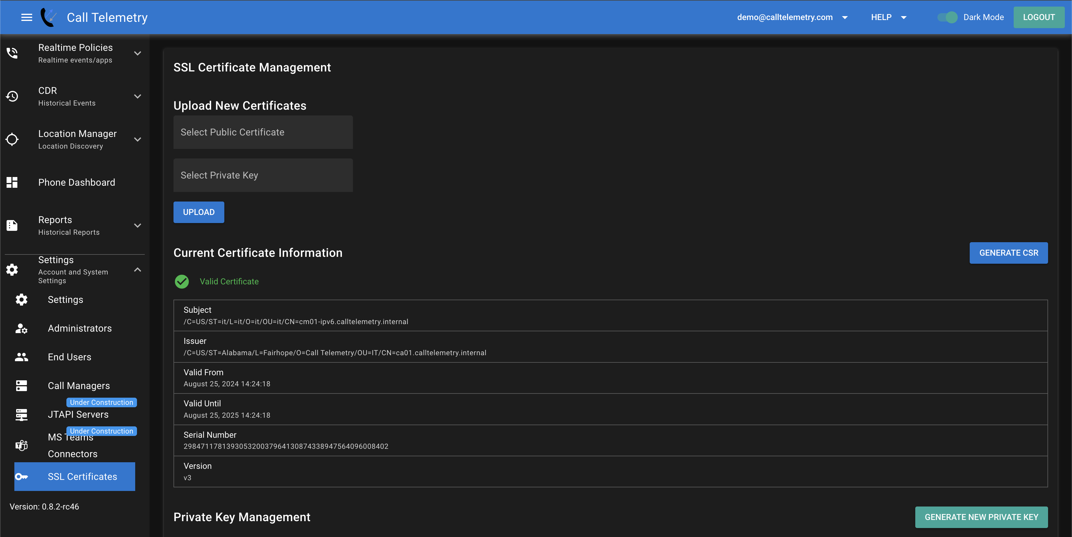Image resolution: width=1072 pixels, height=537 pixels.
Task: Click the certificate Serial Number value
Action: tap(286, 446)
